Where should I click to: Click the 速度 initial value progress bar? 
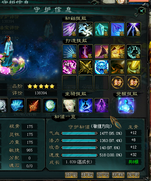(79, 155)
